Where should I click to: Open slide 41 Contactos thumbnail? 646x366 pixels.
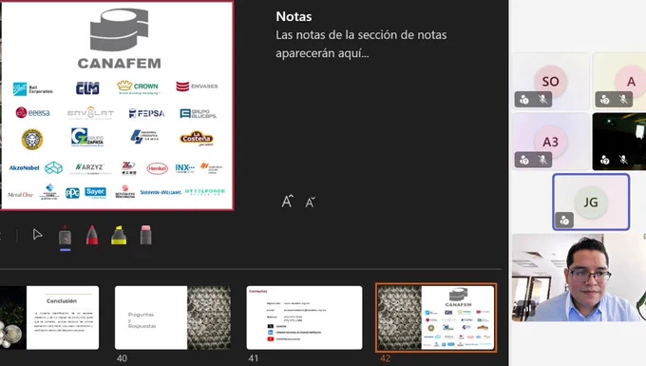click(304, 318)
